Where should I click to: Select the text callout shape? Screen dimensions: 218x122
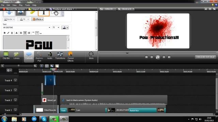(44, 13)
